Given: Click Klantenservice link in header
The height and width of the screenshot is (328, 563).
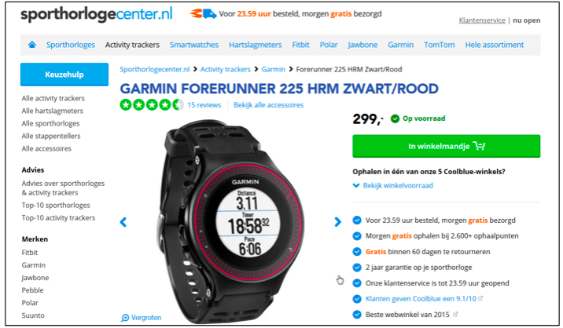Looking at the screenshot, I should coord(482,20).
